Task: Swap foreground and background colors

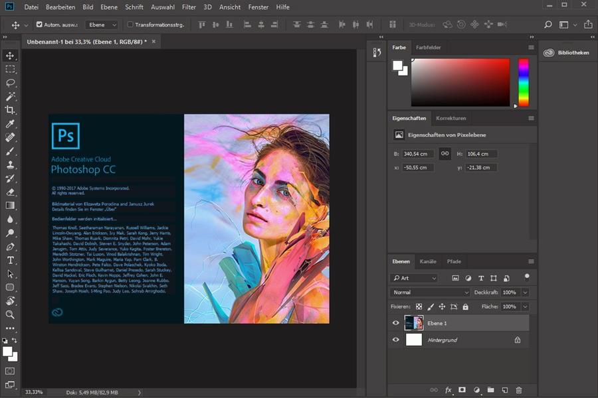Action: [15, 340]
